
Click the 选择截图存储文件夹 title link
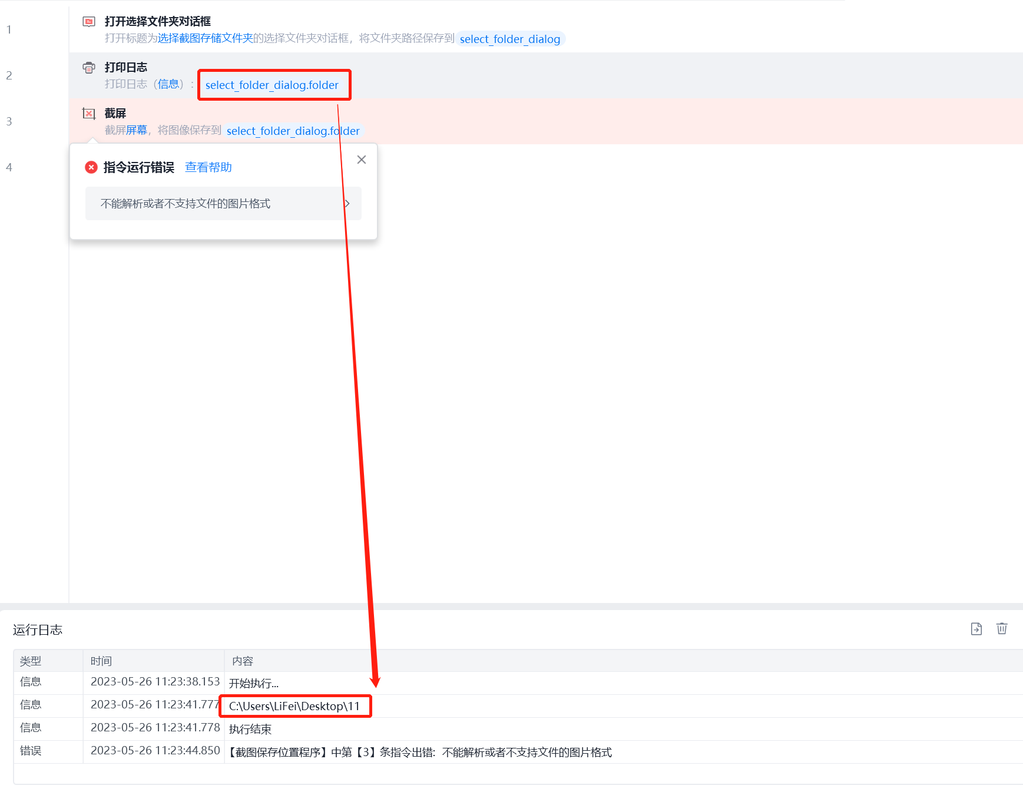pyautogui.click(x=206, y=38)
